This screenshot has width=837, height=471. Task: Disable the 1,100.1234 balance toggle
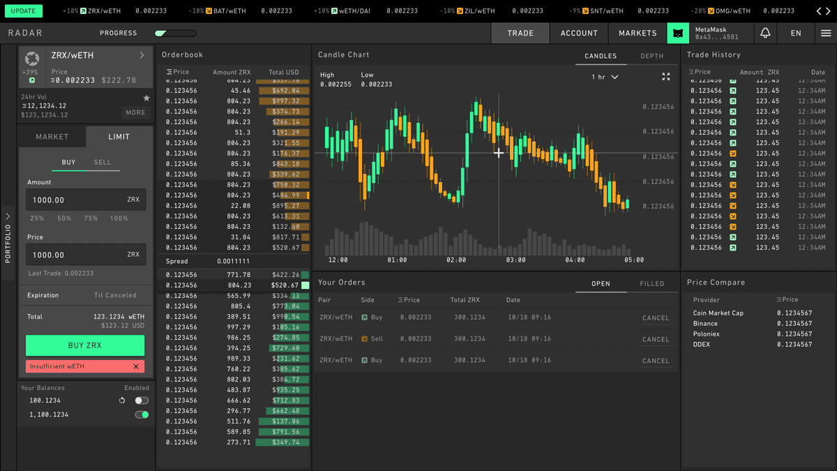click(x=142, y=414)
